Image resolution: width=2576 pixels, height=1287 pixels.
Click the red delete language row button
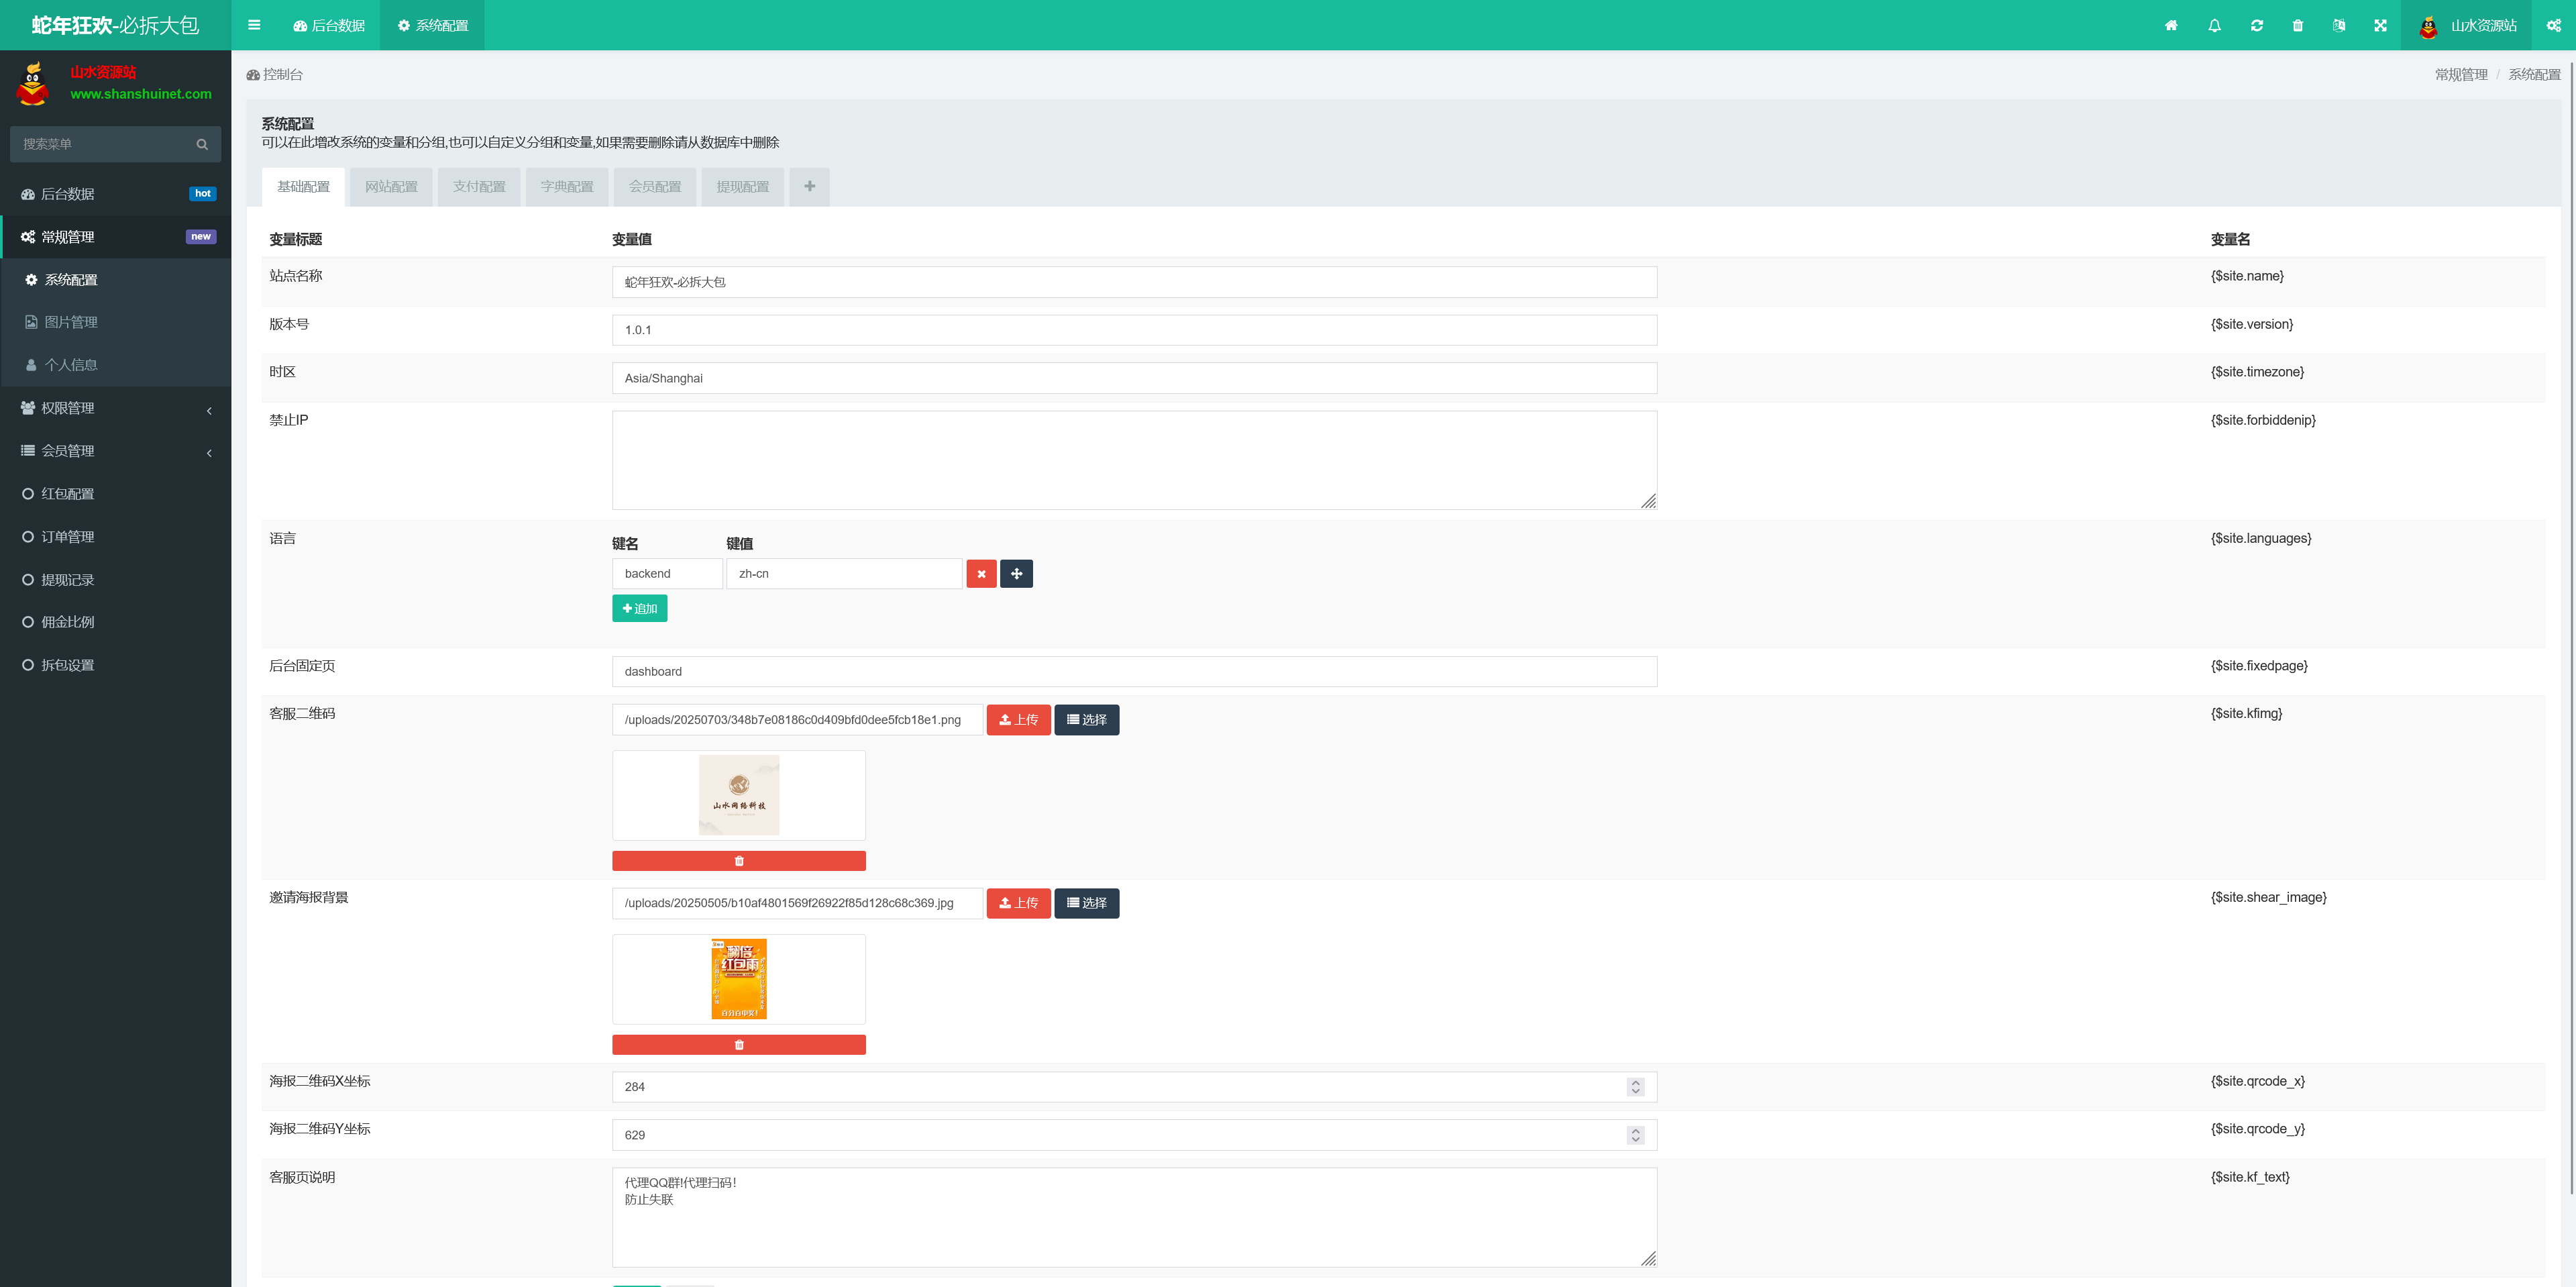pos(981,574)
